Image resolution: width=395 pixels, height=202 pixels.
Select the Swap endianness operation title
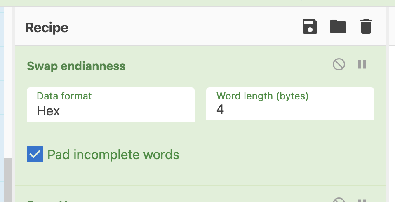pos(76,66)
